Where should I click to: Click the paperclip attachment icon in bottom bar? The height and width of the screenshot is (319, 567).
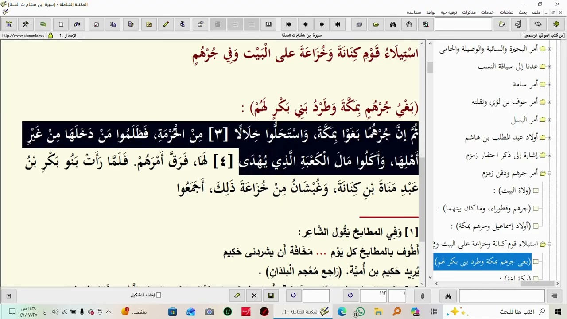point(422,296)
